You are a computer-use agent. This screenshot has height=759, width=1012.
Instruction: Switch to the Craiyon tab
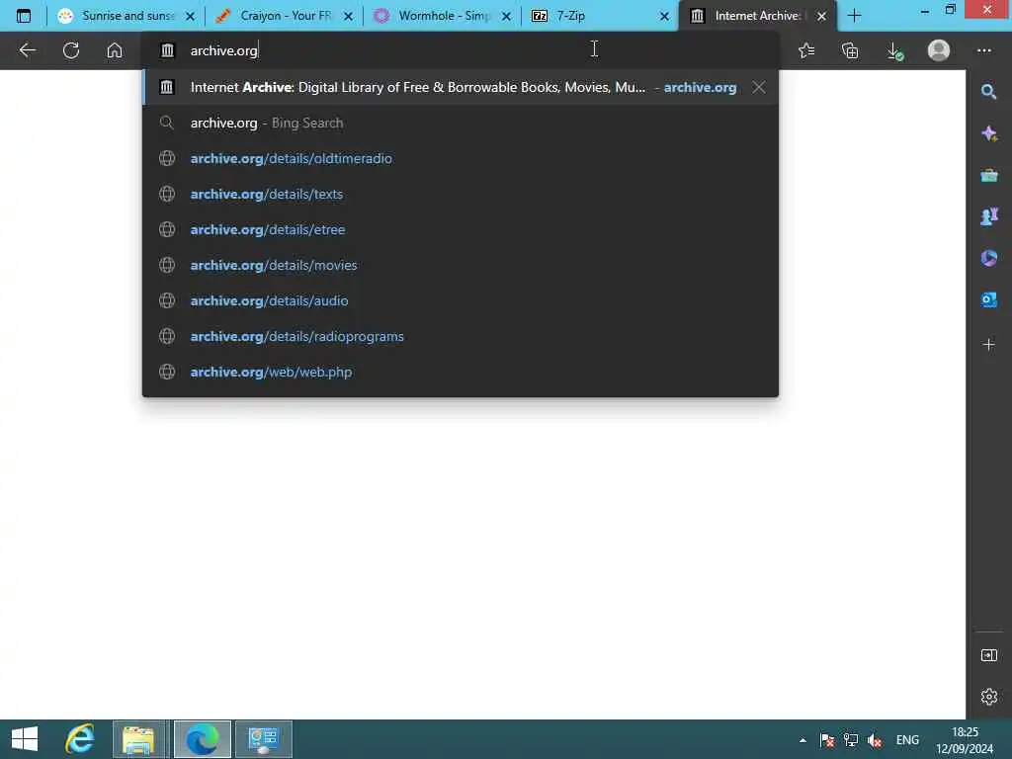point(284,16)
